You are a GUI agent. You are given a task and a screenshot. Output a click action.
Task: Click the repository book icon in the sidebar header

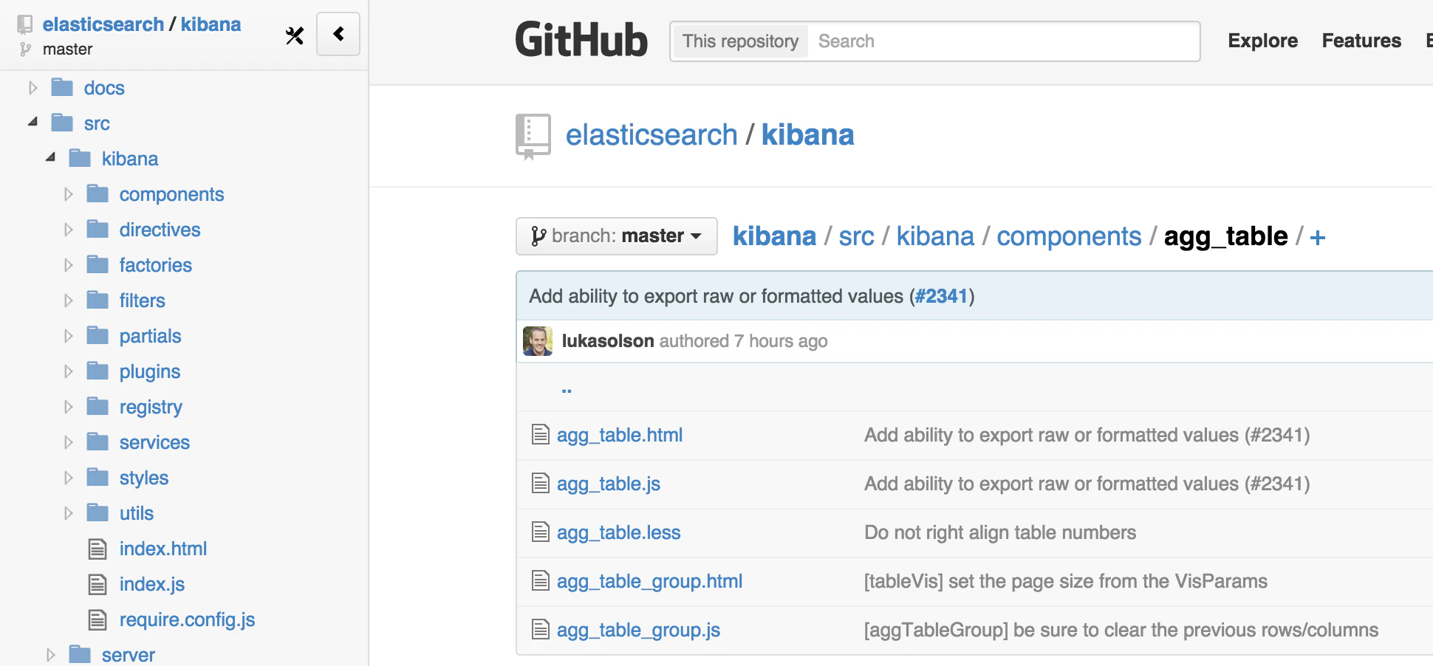pyautogui.click(x=25, y=24)
